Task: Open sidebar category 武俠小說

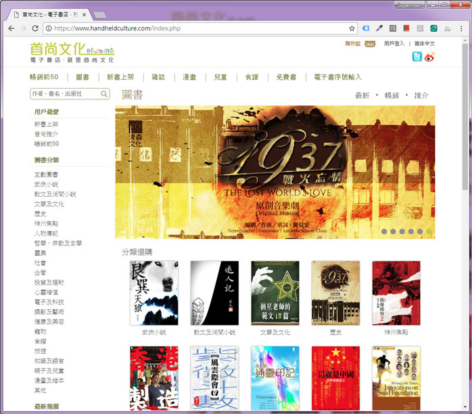Action: tap(46, 184)
